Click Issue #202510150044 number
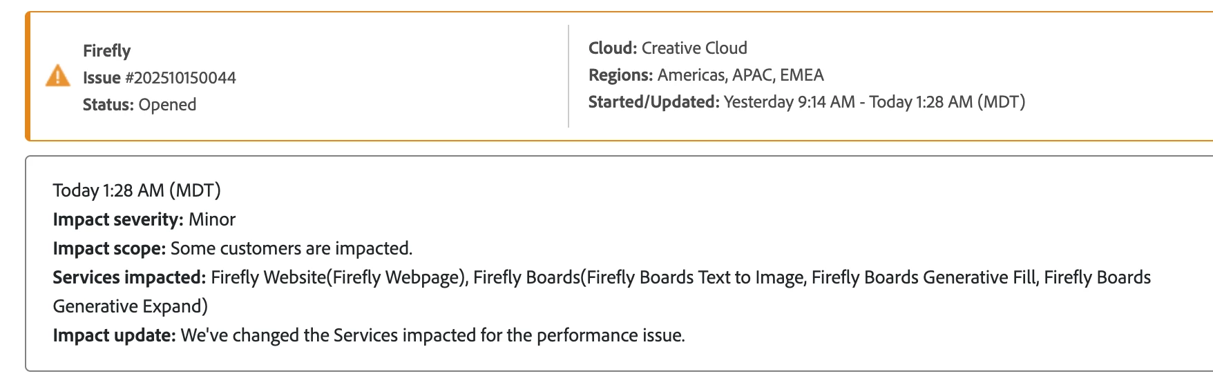Viewport: 1213px width, 378px height. click(x=160, y=77)
